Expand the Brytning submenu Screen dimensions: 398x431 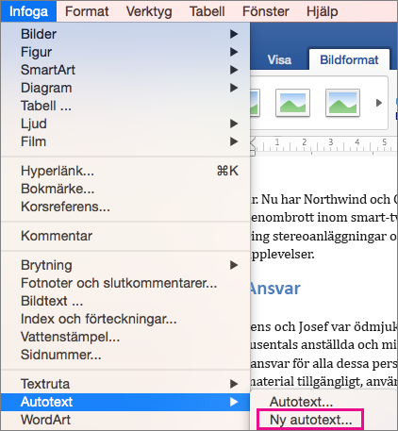tap(125, 265)
